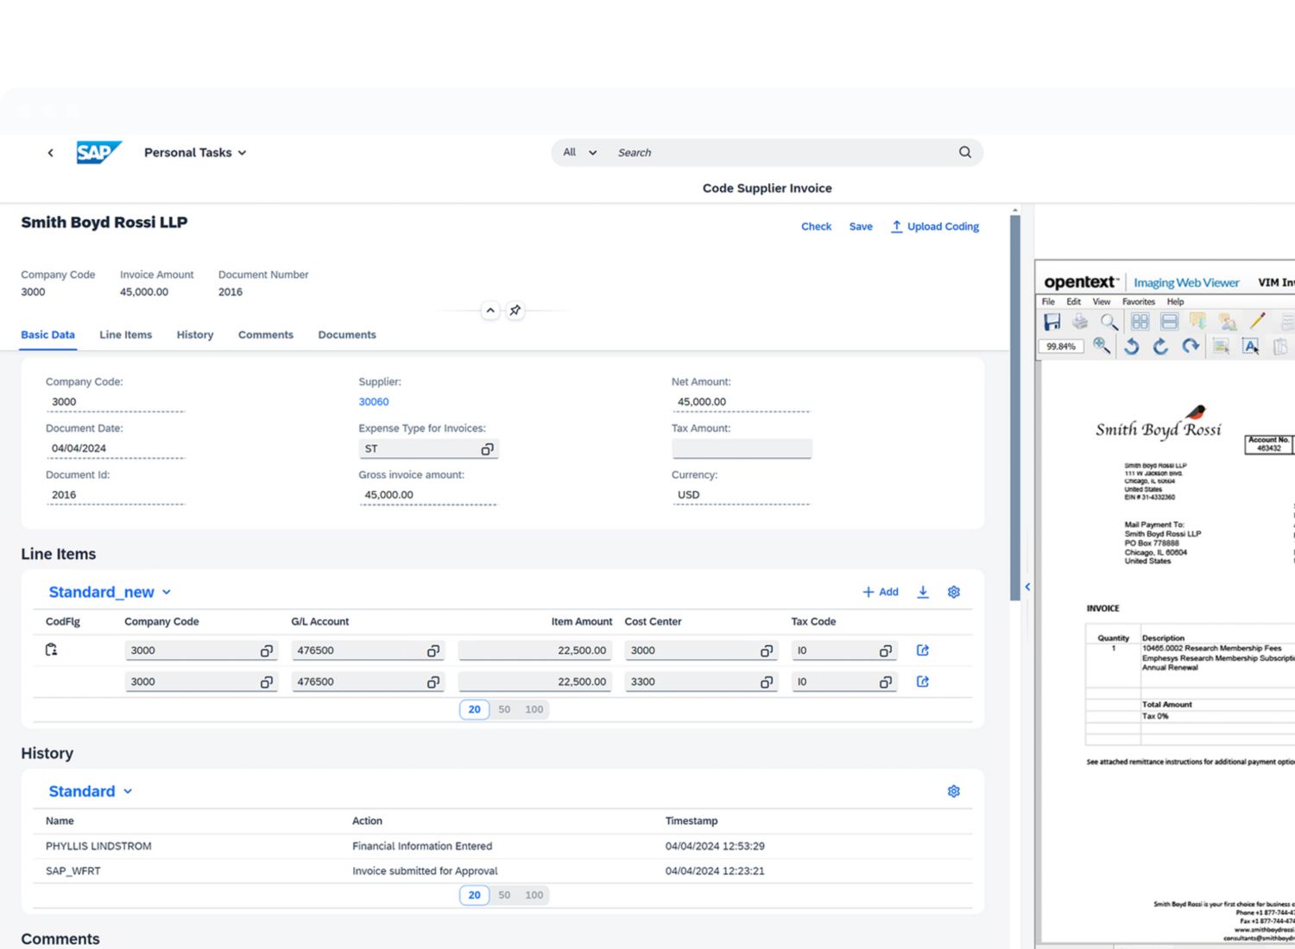Open History table settings gear
Screen dimensions: 1295x949
953,791
